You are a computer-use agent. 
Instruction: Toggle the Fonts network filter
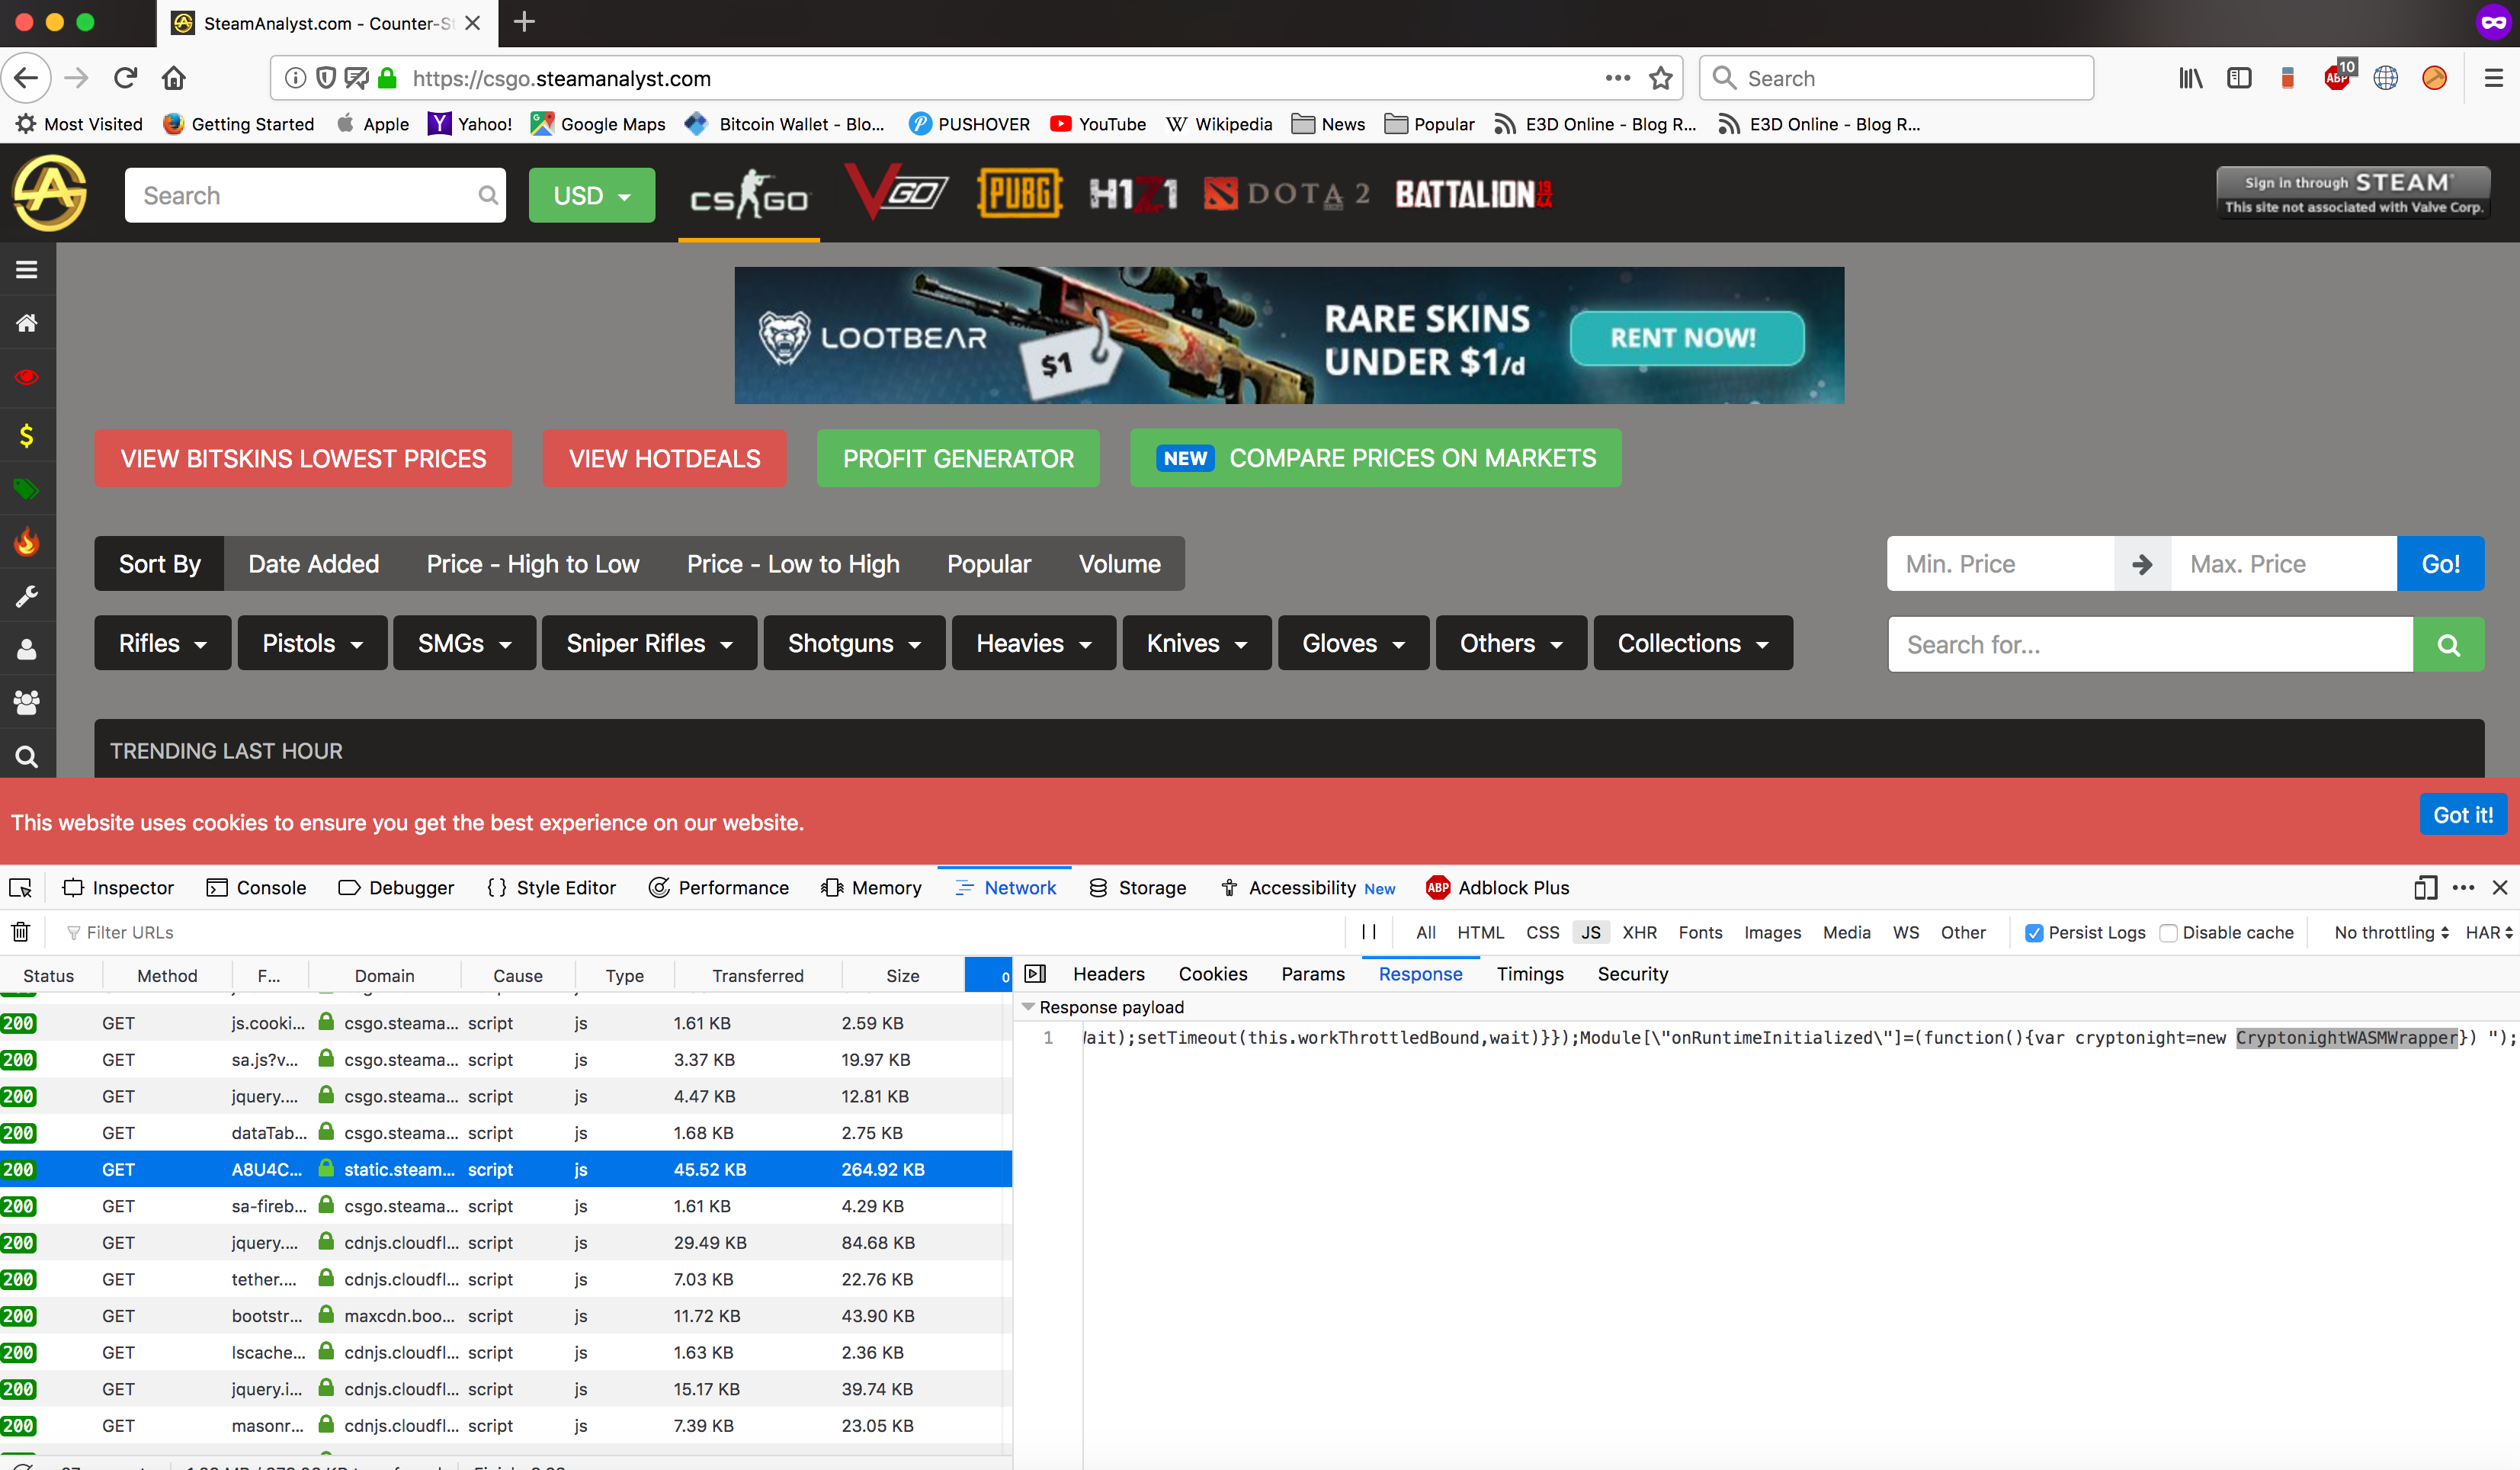coord(1700,932)
